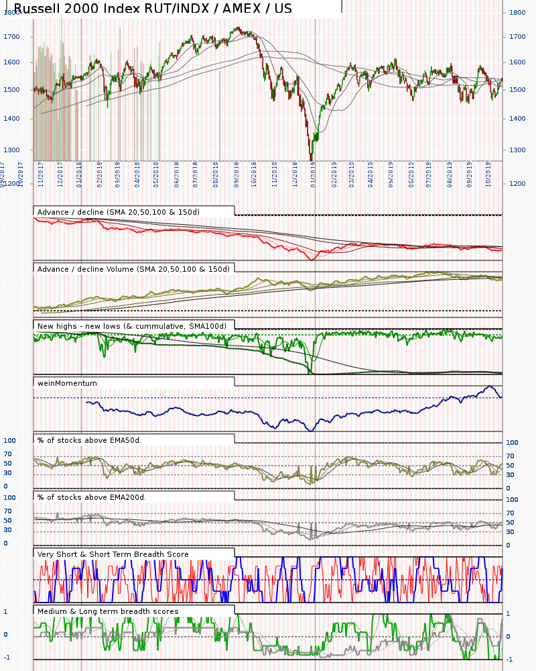Click the 04/2018 date label
Image resolution: width=536 pixels, height=671 pixels.
pyautogui.click(x=137, y=174)
